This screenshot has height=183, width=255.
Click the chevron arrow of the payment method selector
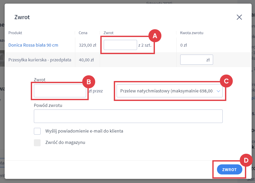point(219,91)
